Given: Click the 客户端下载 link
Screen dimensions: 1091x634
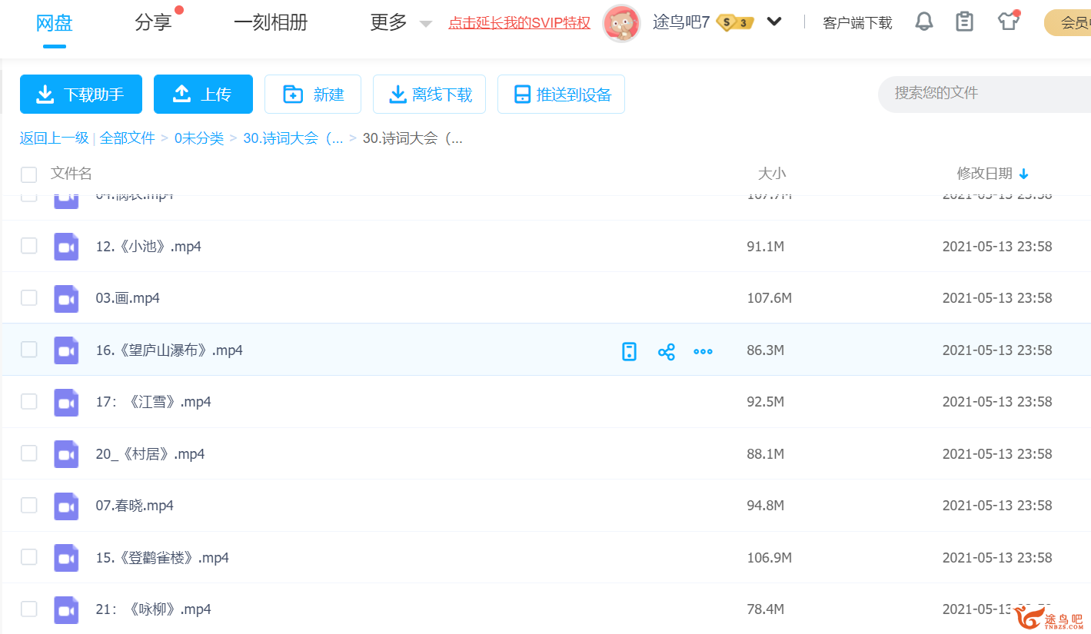Looking at the screenshot, I should pyautogui.click(x=857, y=23).
